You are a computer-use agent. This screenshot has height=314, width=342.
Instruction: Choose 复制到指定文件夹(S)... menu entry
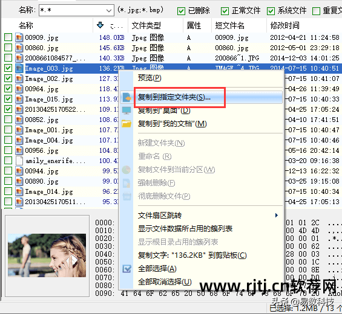click(201, 97)
